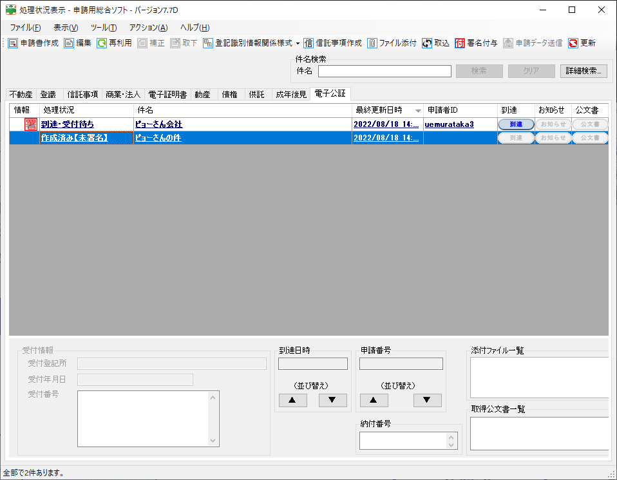Click 到達 button in ピョーさんの件 row
617x480 pixels.
516,138
